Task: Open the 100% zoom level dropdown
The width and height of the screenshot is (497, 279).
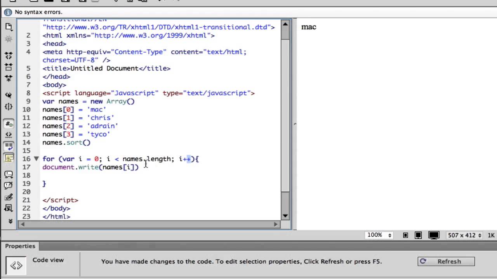Action: (x=379, y=235)
